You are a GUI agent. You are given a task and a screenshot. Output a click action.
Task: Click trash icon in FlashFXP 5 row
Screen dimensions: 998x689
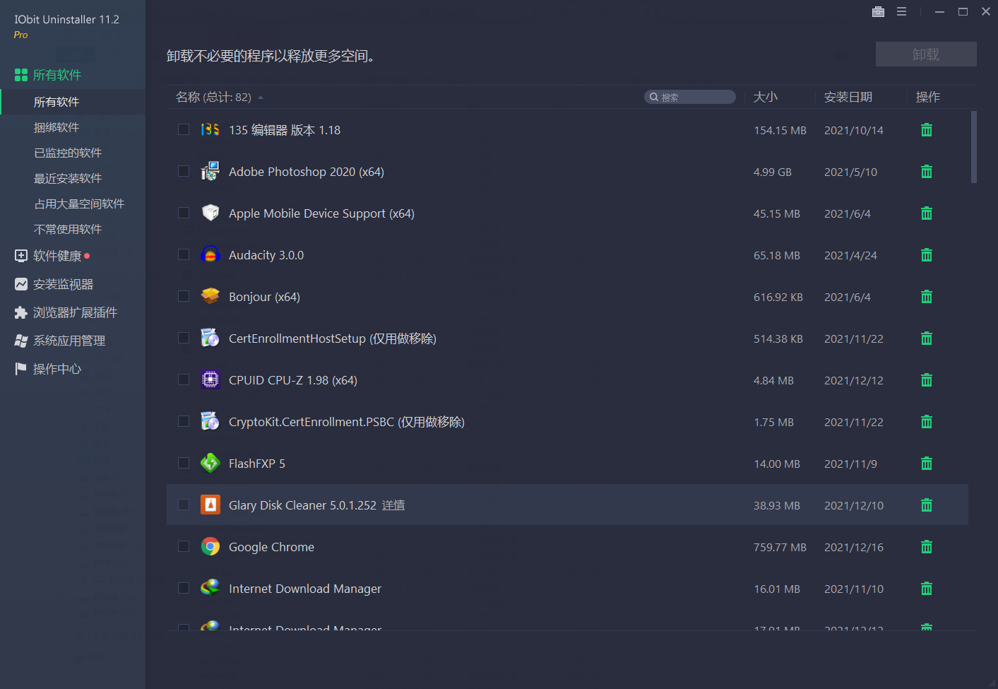click(927, 464)
